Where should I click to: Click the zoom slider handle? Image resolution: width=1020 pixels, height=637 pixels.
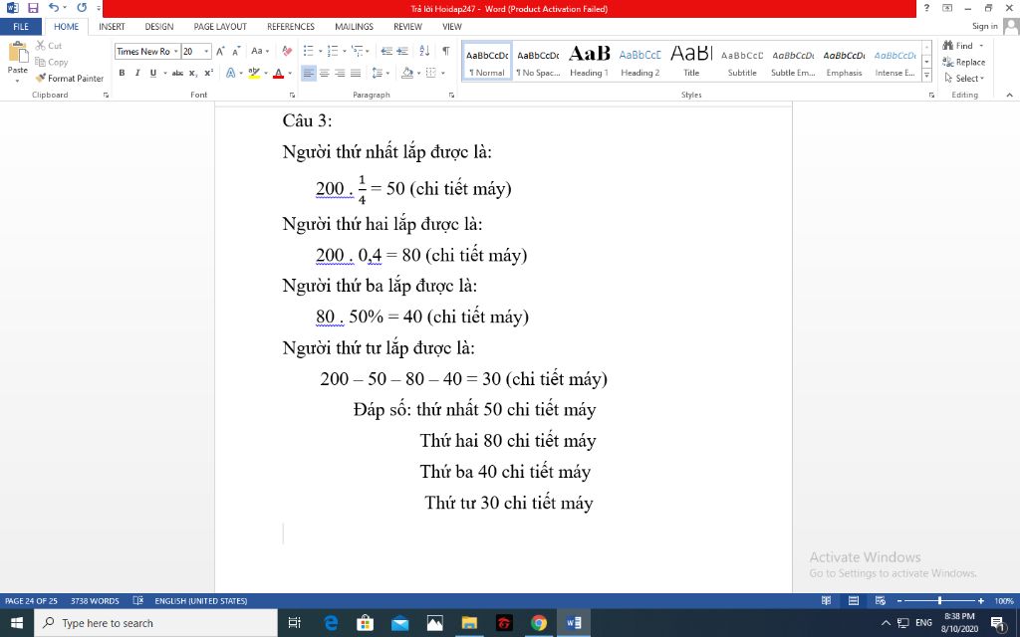click(939, 600)
